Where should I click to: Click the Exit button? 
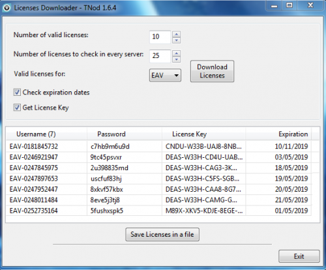[x=299, y=256]
